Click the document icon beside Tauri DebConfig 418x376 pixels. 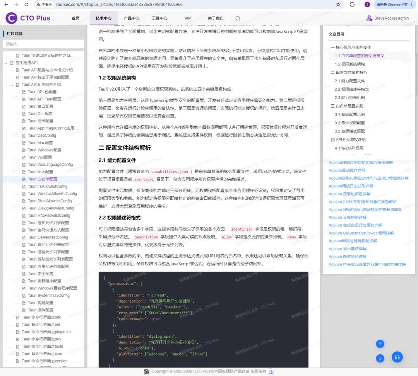pyautogui.click(x=24, y=136)
